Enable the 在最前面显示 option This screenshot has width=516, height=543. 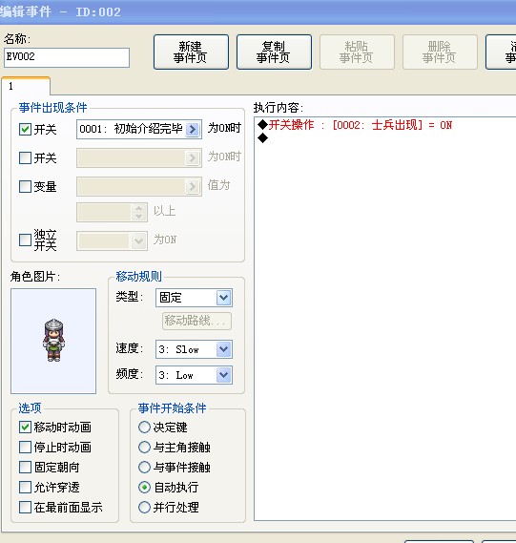[25, 508]
